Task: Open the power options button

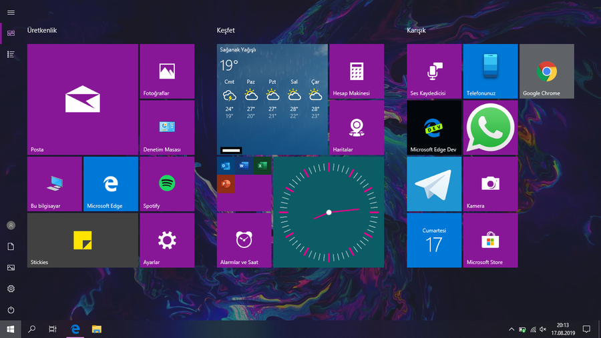Action: pos(11,310)
